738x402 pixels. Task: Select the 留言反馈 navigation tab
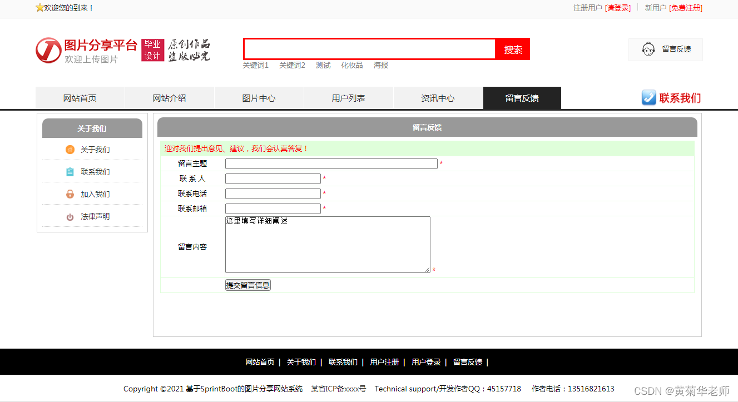[522, 98]
